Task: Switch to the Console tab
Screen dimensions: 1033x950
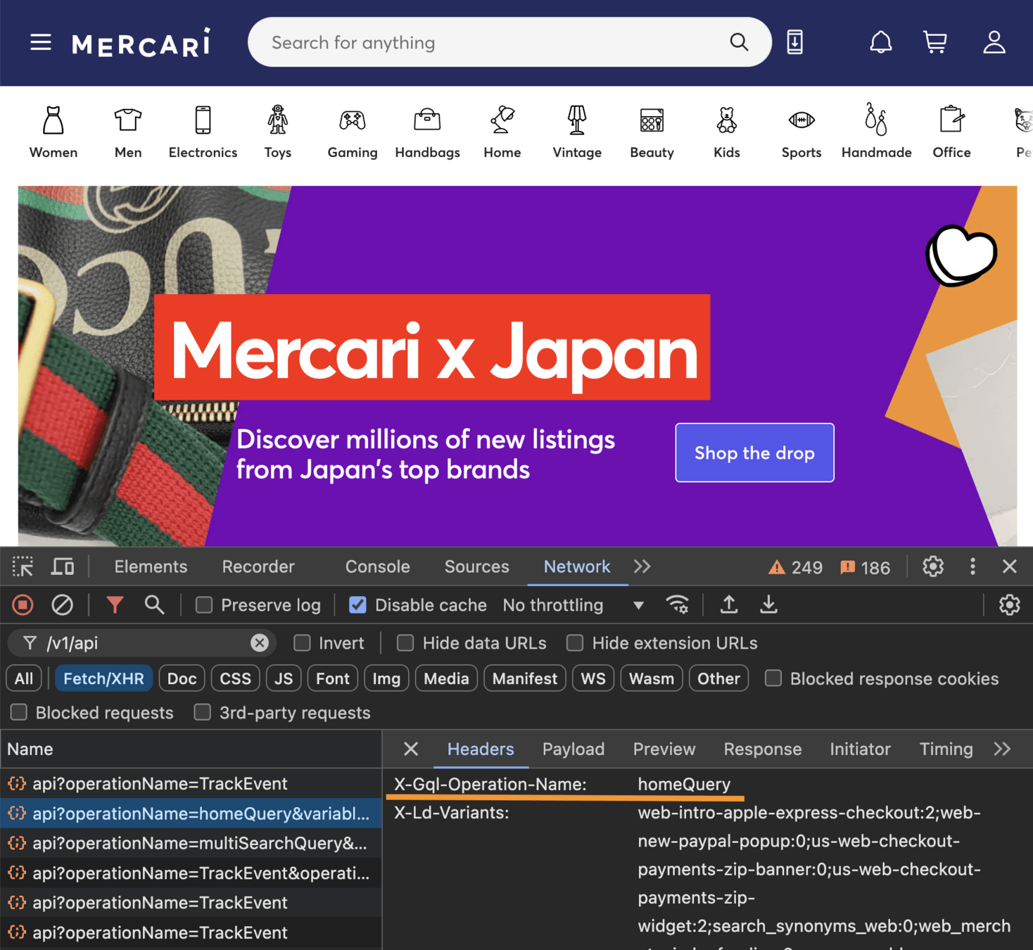Action: tap(377, 566)
